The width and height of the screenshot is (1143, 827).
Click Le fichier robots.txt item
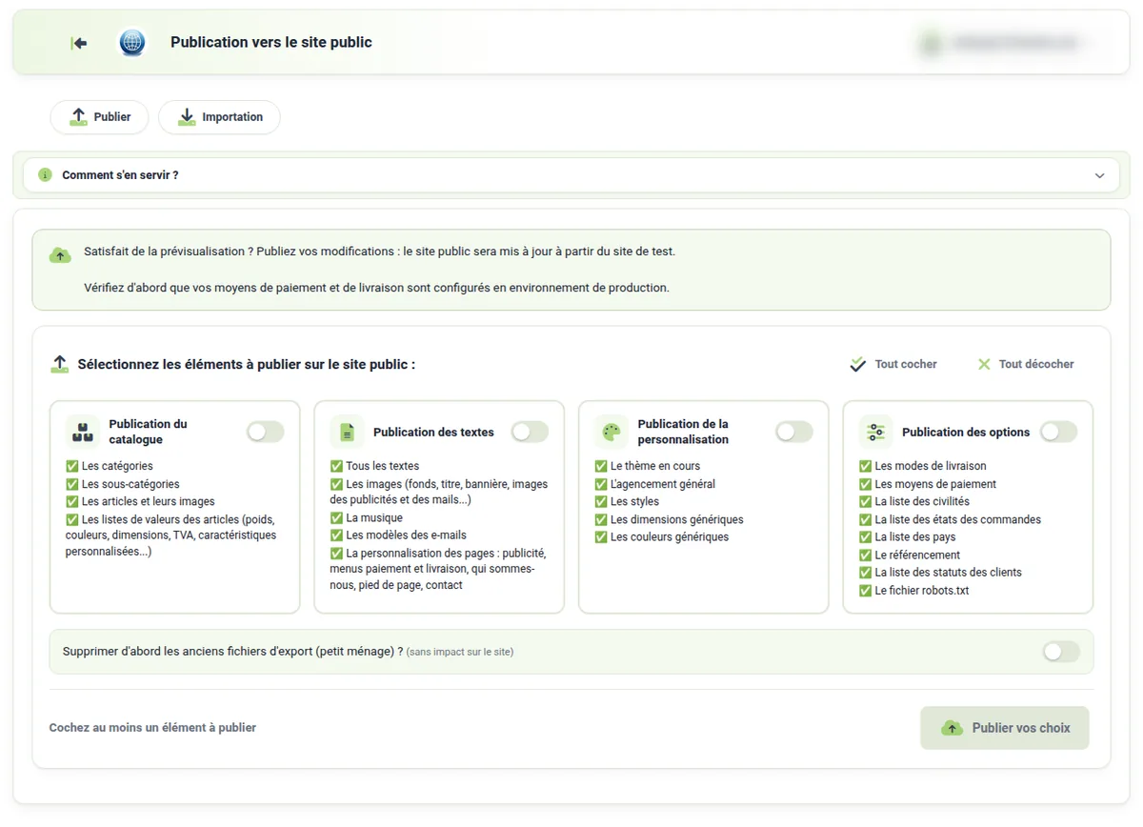point(914,590)
